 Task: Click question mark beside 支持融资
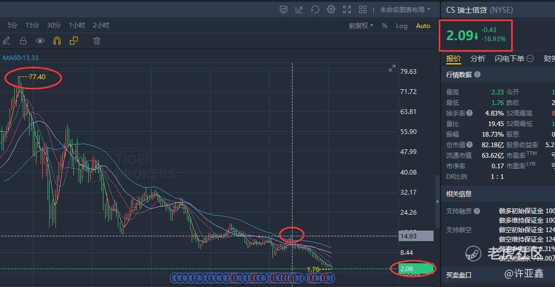tap(477, 211)
